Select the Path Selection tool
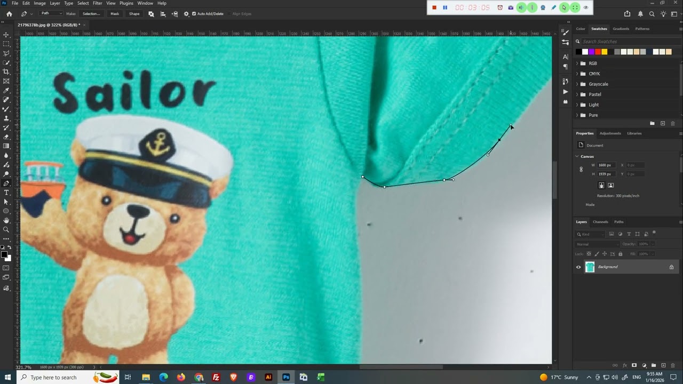This screenshot has width=683, height=384. coord(6,202)
